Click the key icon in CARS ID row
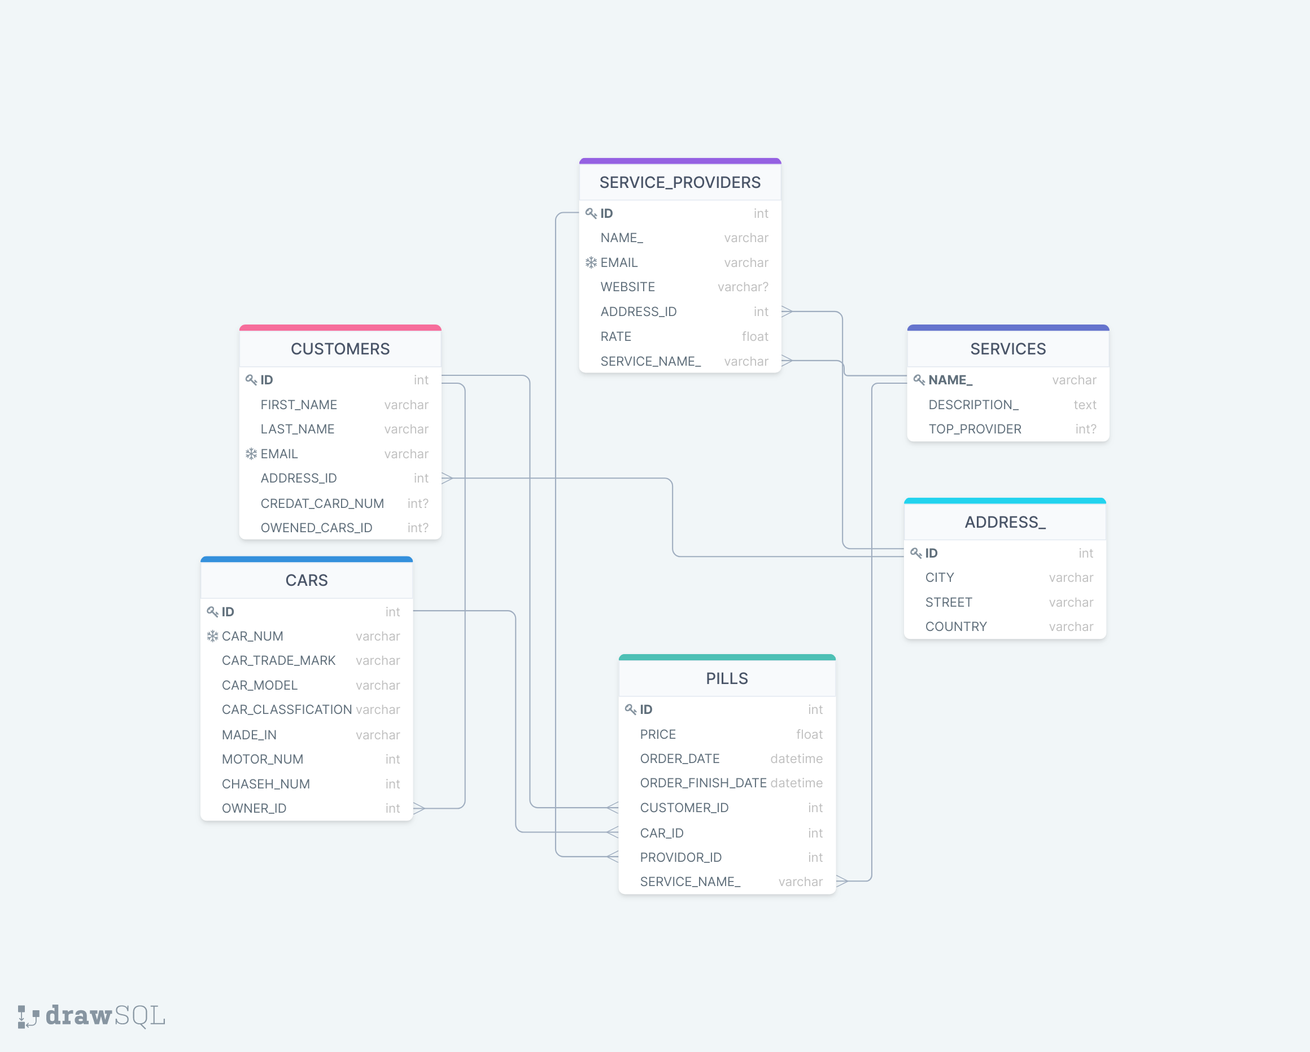1310x1052 pixels. (212, 612)
